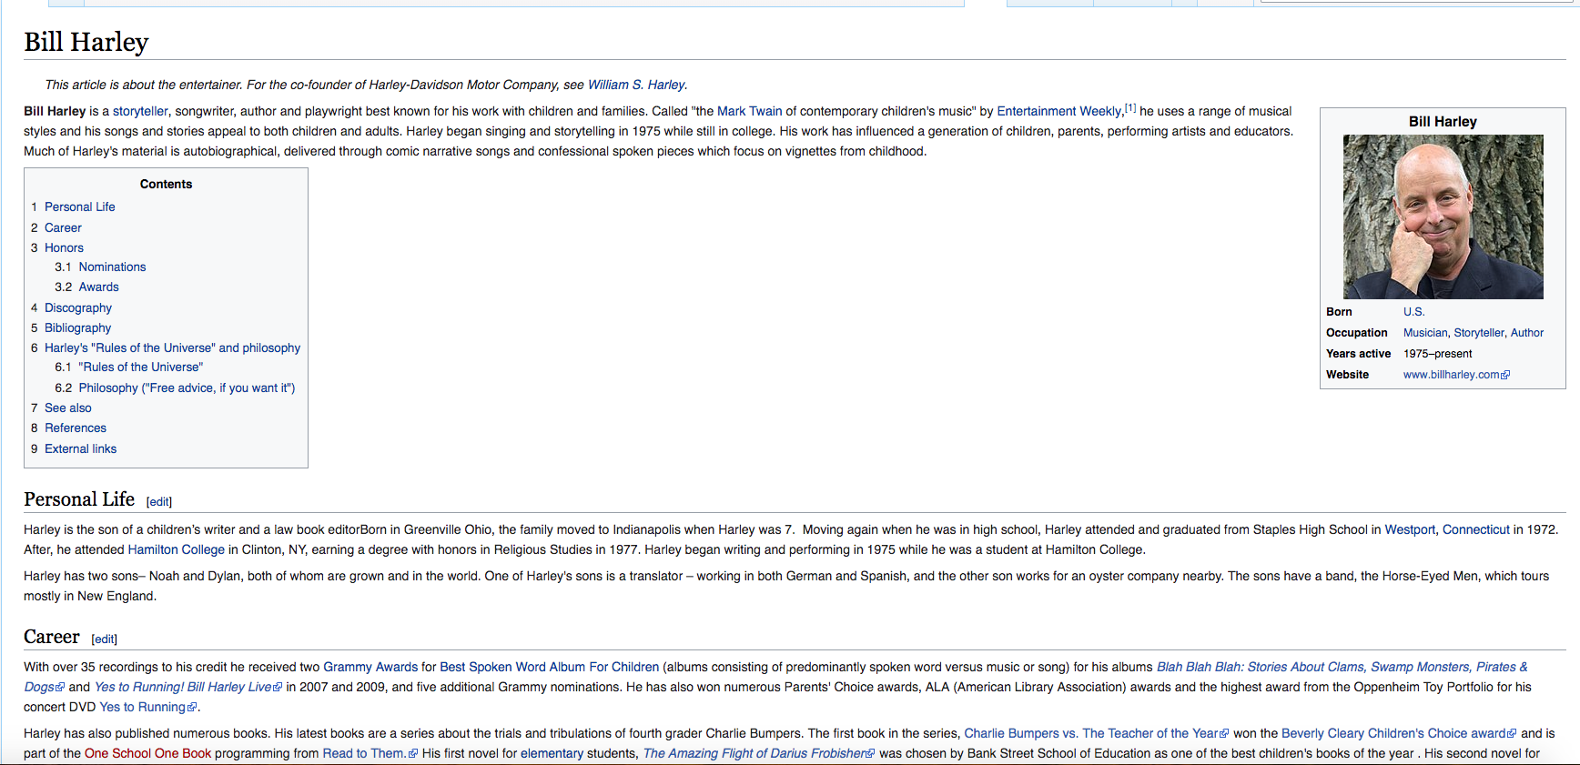Open the Hamilton College link
Viewport: 1580px width, 765px height.
176,549
